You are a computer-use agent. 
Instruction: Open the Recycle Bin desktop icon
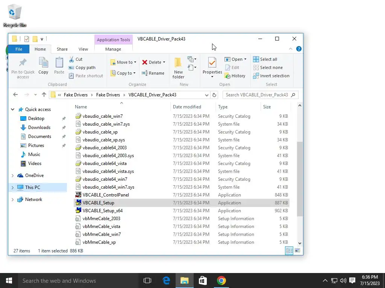[x=15, y=15]
